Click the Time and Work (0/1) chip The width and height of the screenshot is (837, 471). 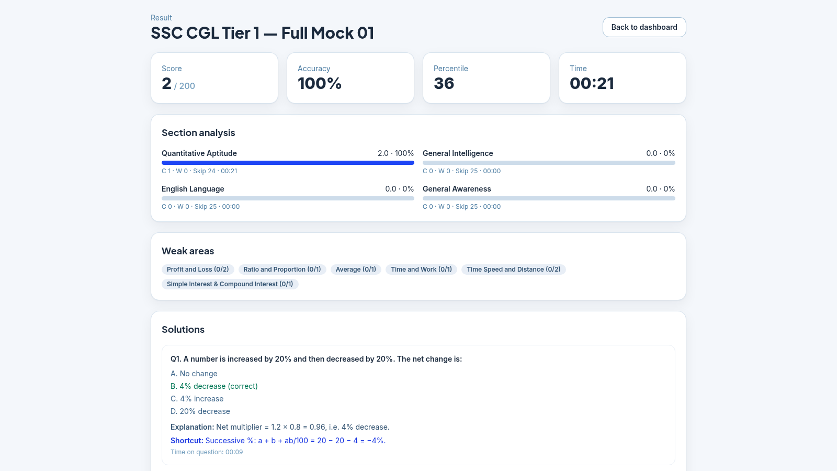point(421,270)
